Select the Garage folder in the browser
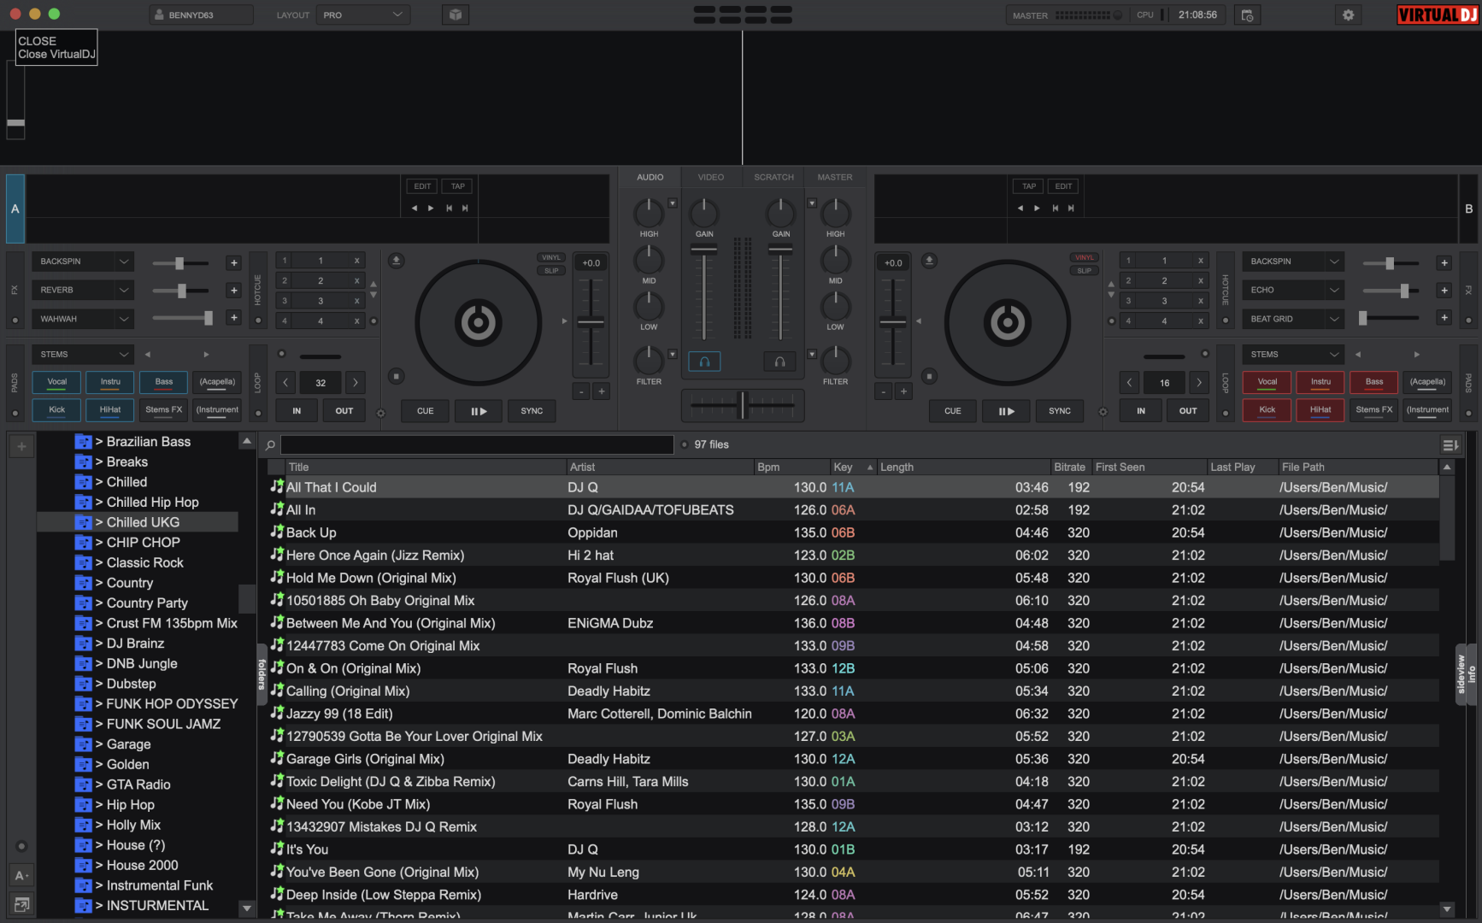The image size is (1482, 923). pos(128,744)
